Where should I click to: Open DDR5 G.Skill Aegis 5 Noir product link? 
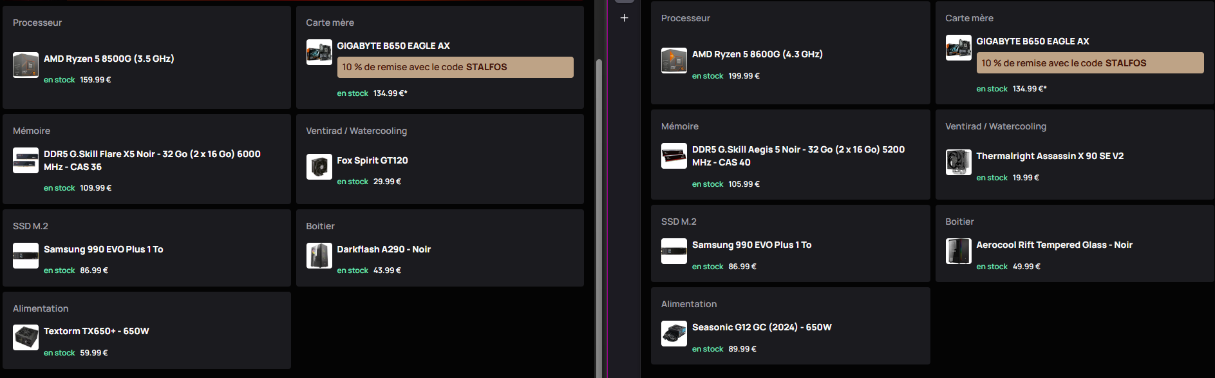coord(798,156)
